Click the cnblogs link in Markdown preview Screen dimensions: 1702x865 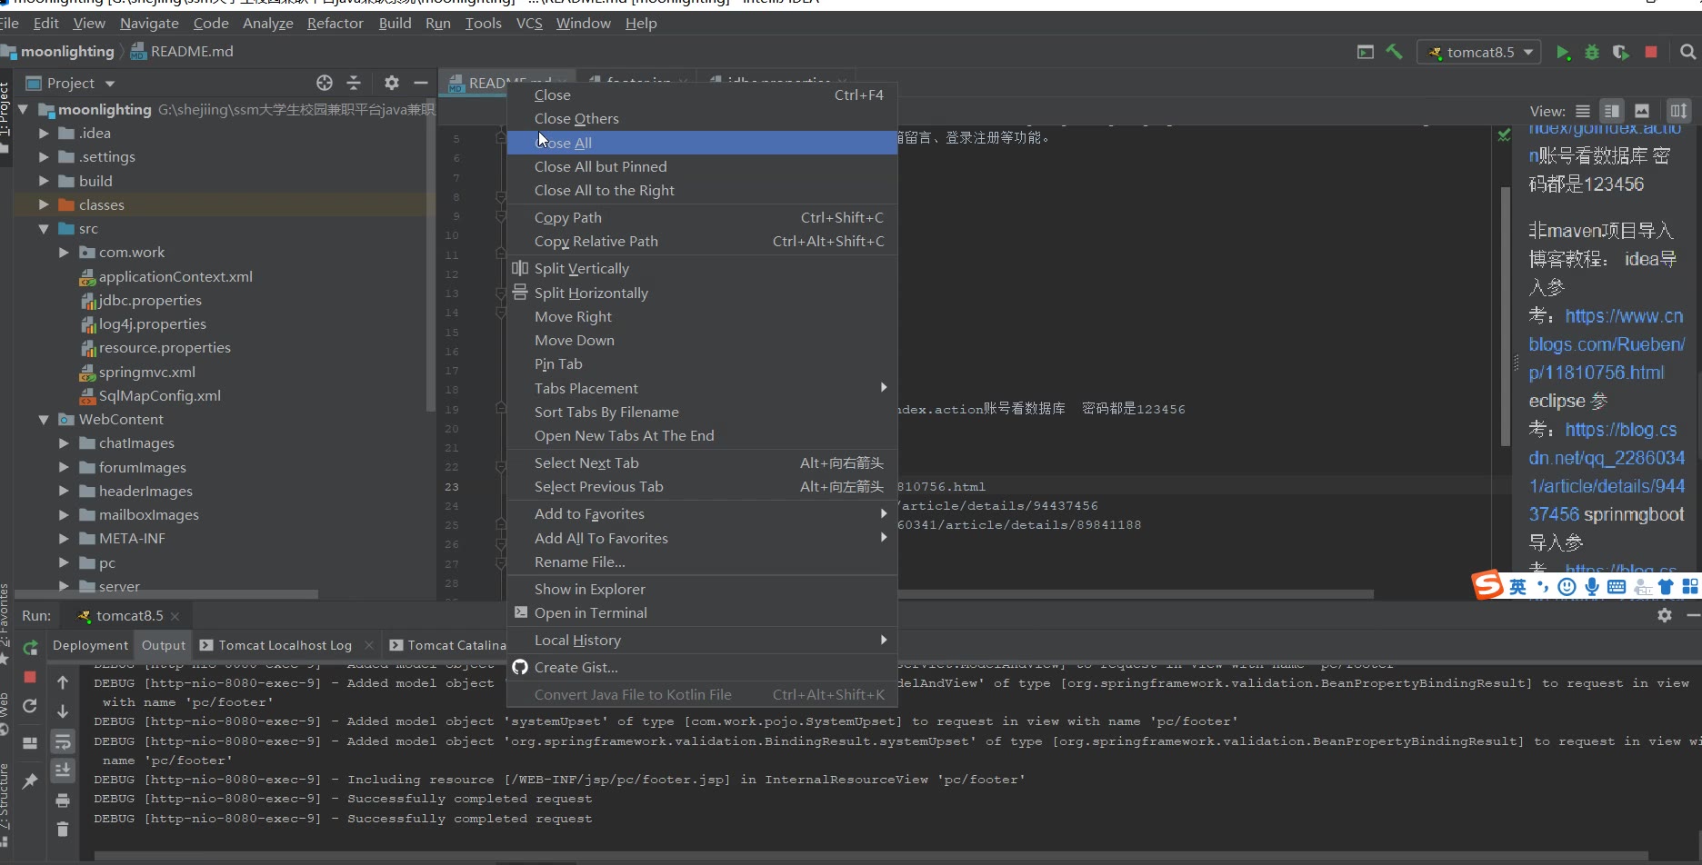pyautogui.click(x=1606, y=344)
